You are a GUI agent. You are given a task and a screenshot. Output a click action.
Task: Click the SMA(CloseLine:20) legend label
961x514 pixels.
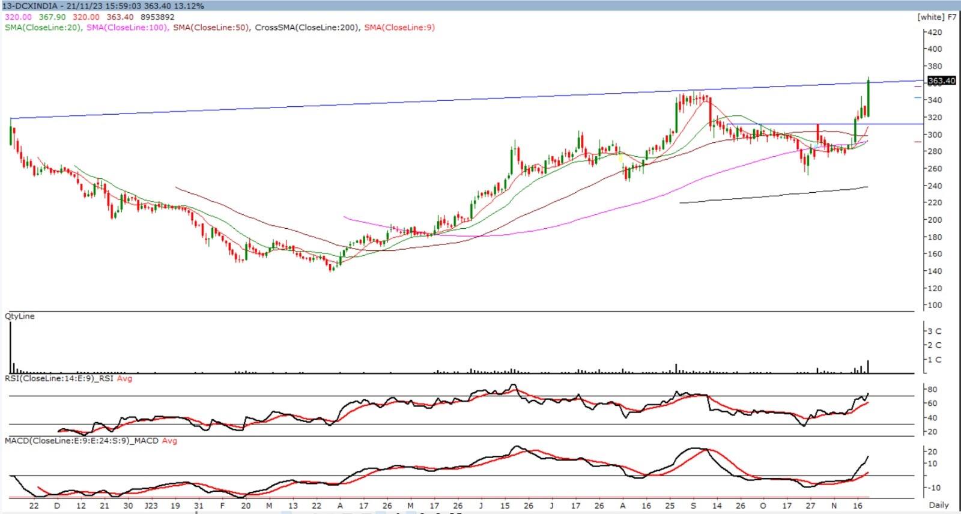click(x=43, y=28)
